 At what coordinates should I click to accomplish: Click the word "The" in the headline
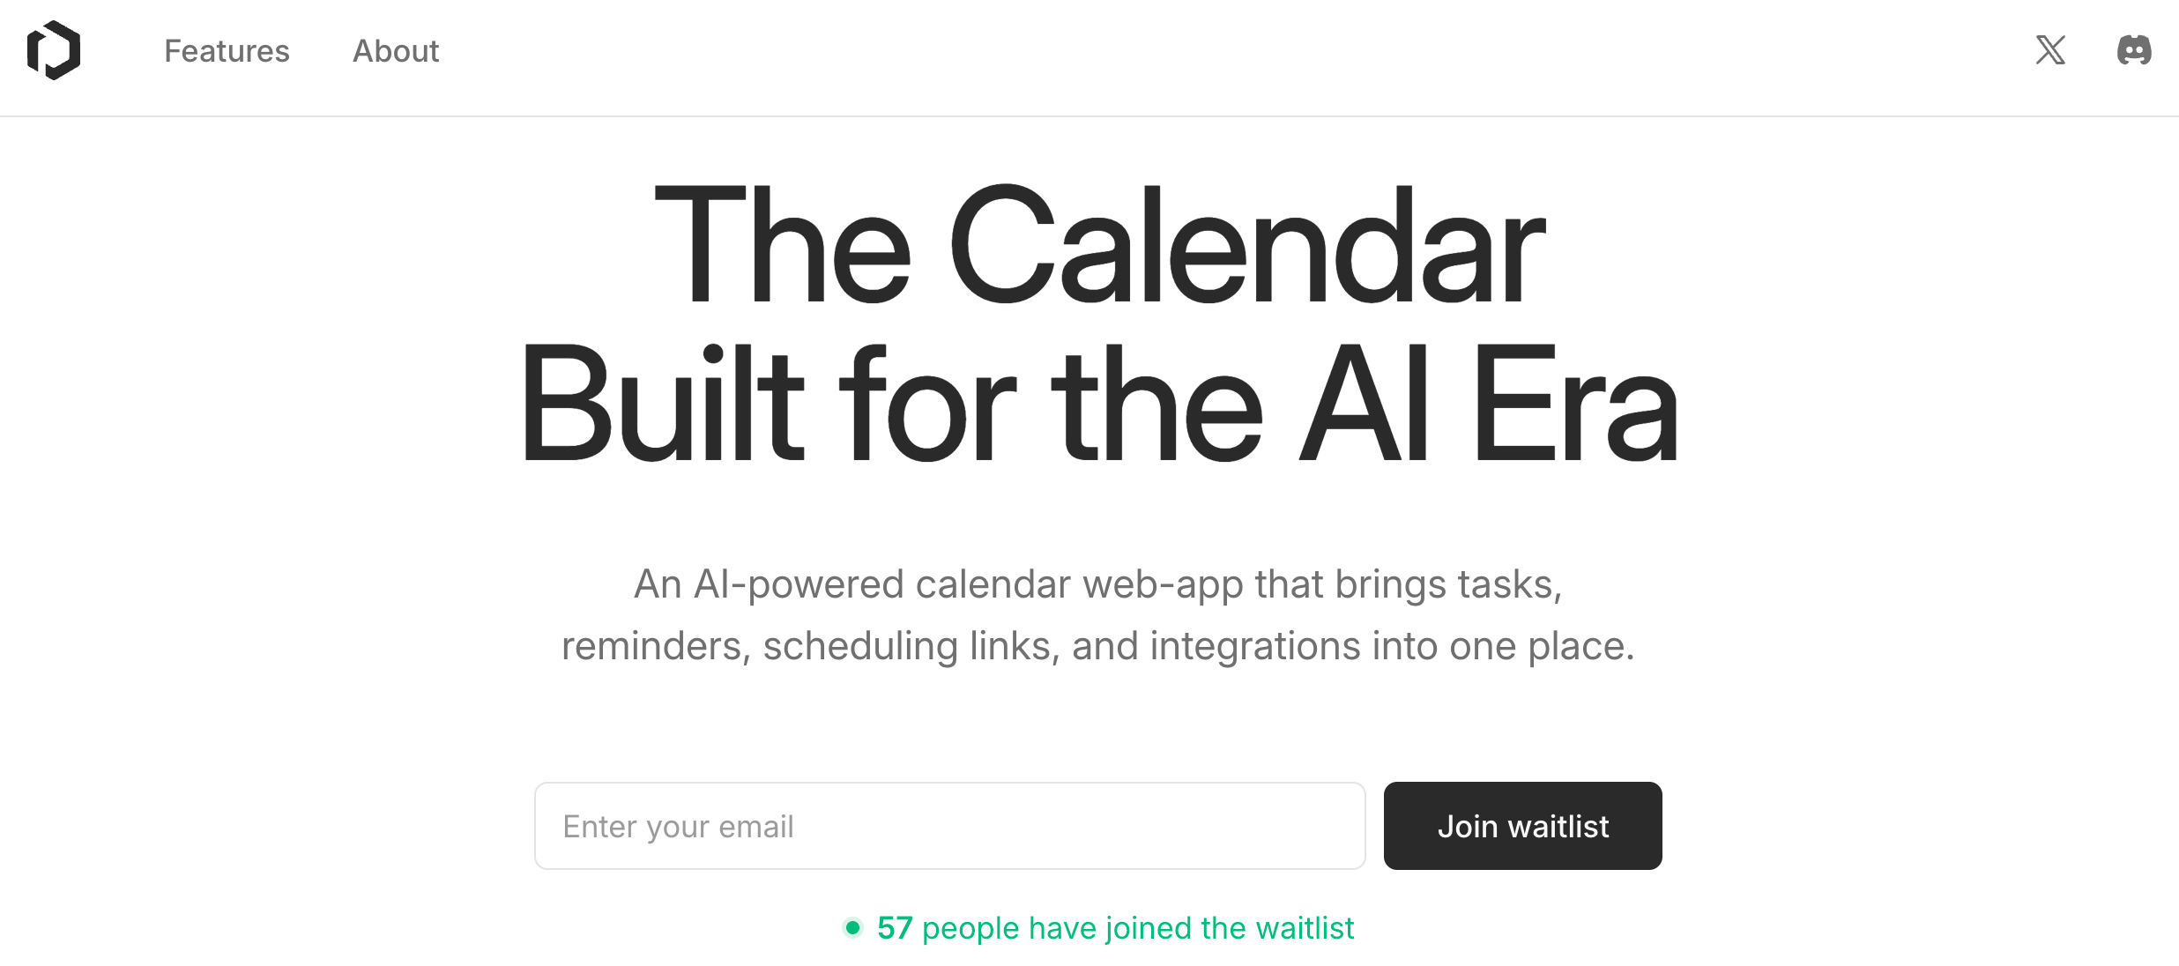[782, 246]
